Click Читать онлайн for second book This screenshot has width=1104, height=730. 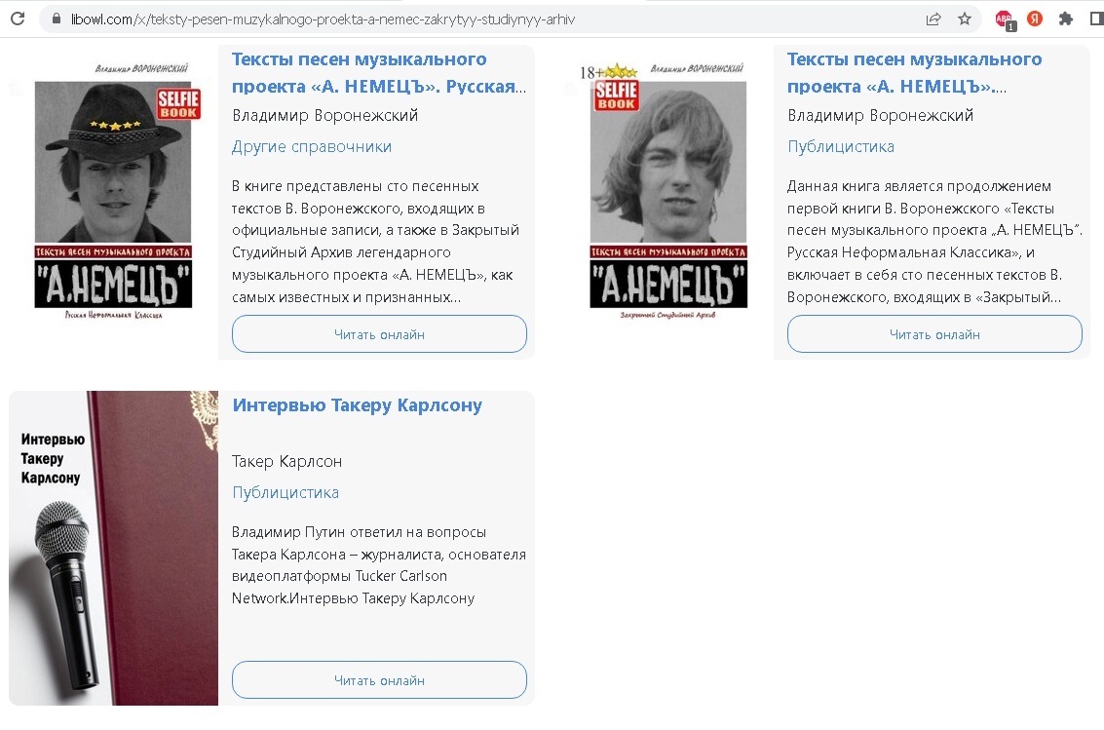point(934,334)
